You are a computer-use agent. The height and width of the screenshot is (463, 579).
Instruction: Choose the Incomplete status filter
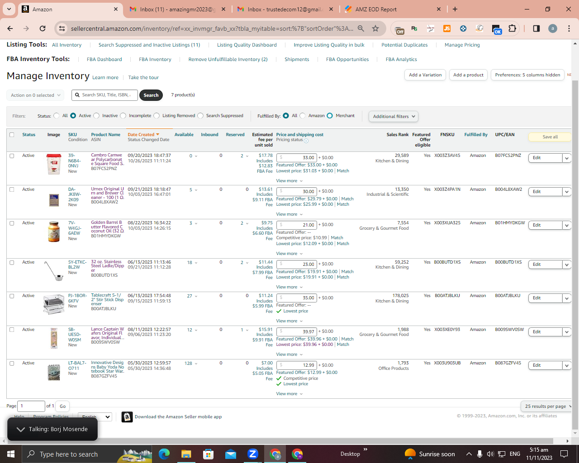[123, 116]
